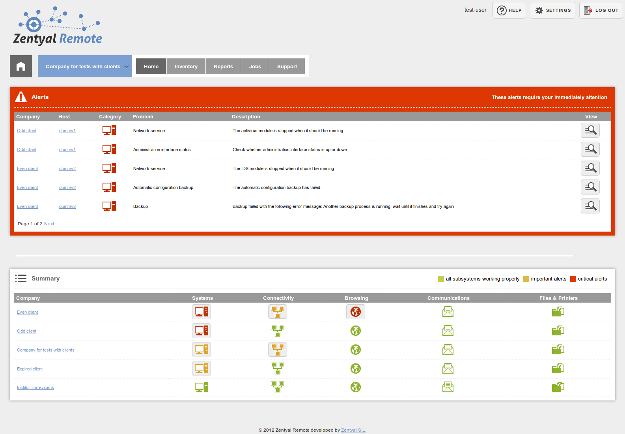This screenshot has height=434, width=625.
Task: Open Even client Files & Printers icon
Action: pos(558,312)
